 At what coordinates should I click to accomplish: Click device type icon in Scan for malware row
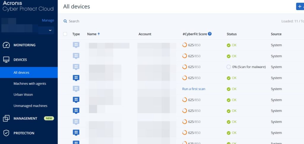pos(76,67)
